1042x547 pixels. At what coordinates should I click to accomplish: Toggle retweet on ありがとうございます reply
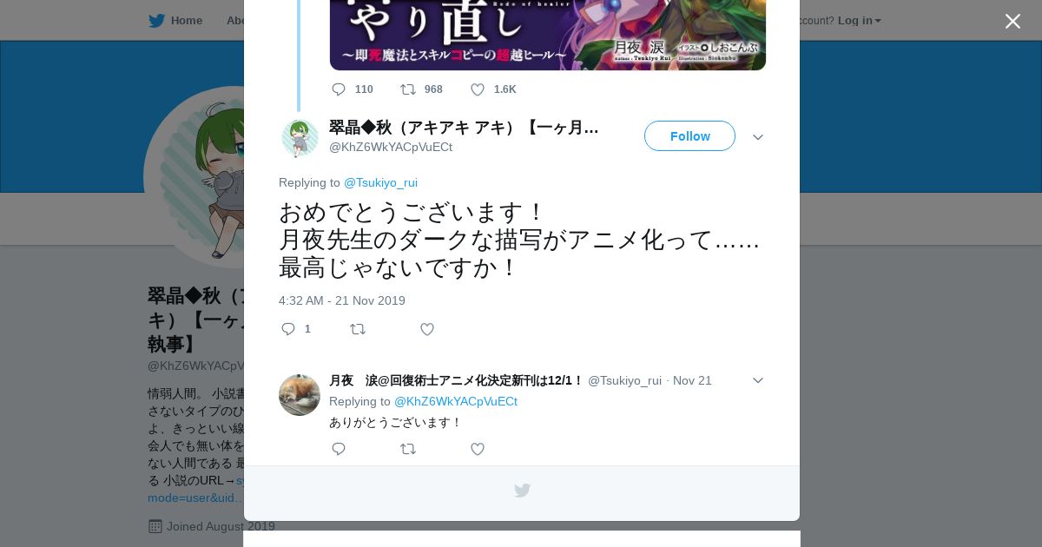(x=408, y=449)
